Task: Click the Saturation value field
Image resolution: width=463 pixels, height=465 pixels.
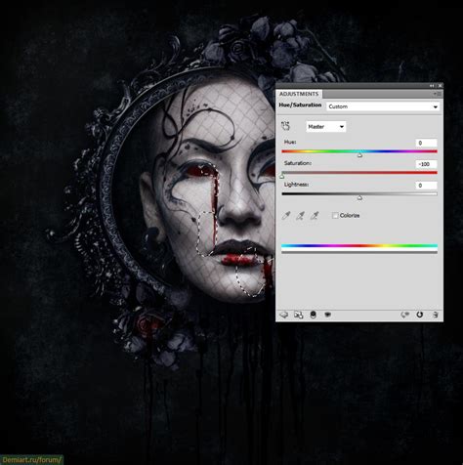Action: coord(426,164)
